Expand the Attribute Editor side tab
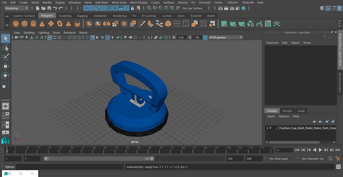The height and width of the screenshot is (177, 343). (x=340, y=83)
